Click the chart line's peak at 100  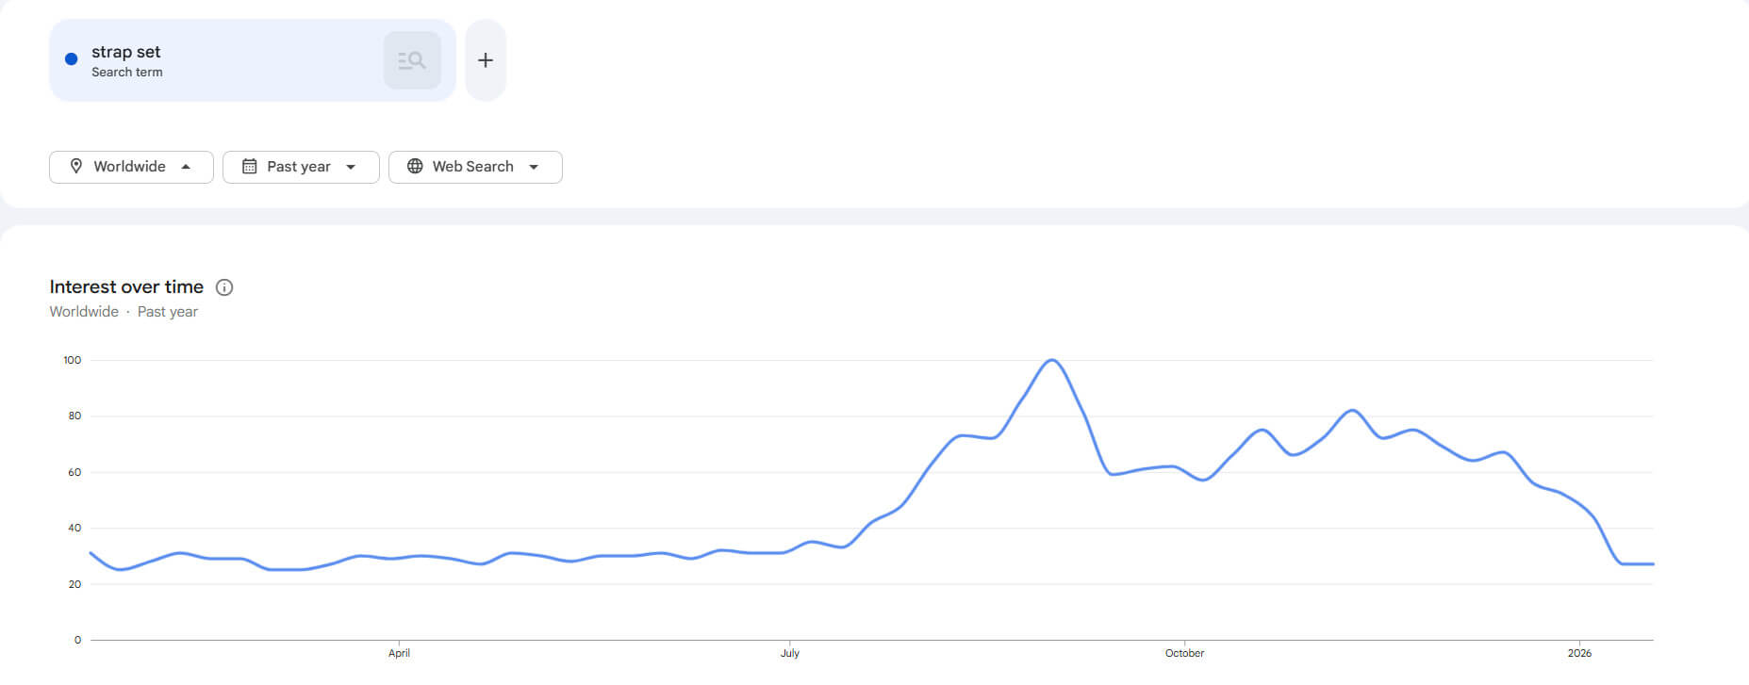(1052, 360)
